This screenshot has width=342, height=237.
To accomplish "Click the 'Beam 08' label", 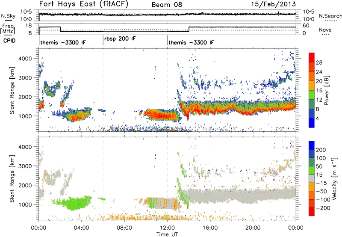I will pos(167,5).
